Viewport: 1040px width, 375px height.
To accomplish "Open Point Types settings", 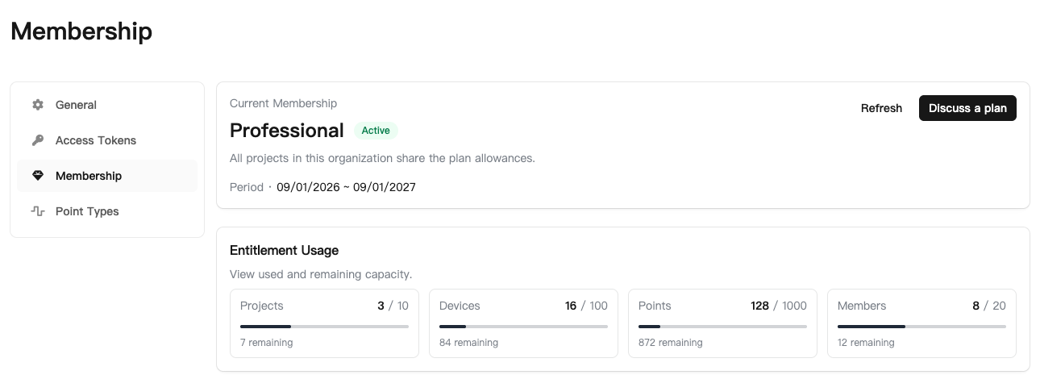I will [107, 211].
